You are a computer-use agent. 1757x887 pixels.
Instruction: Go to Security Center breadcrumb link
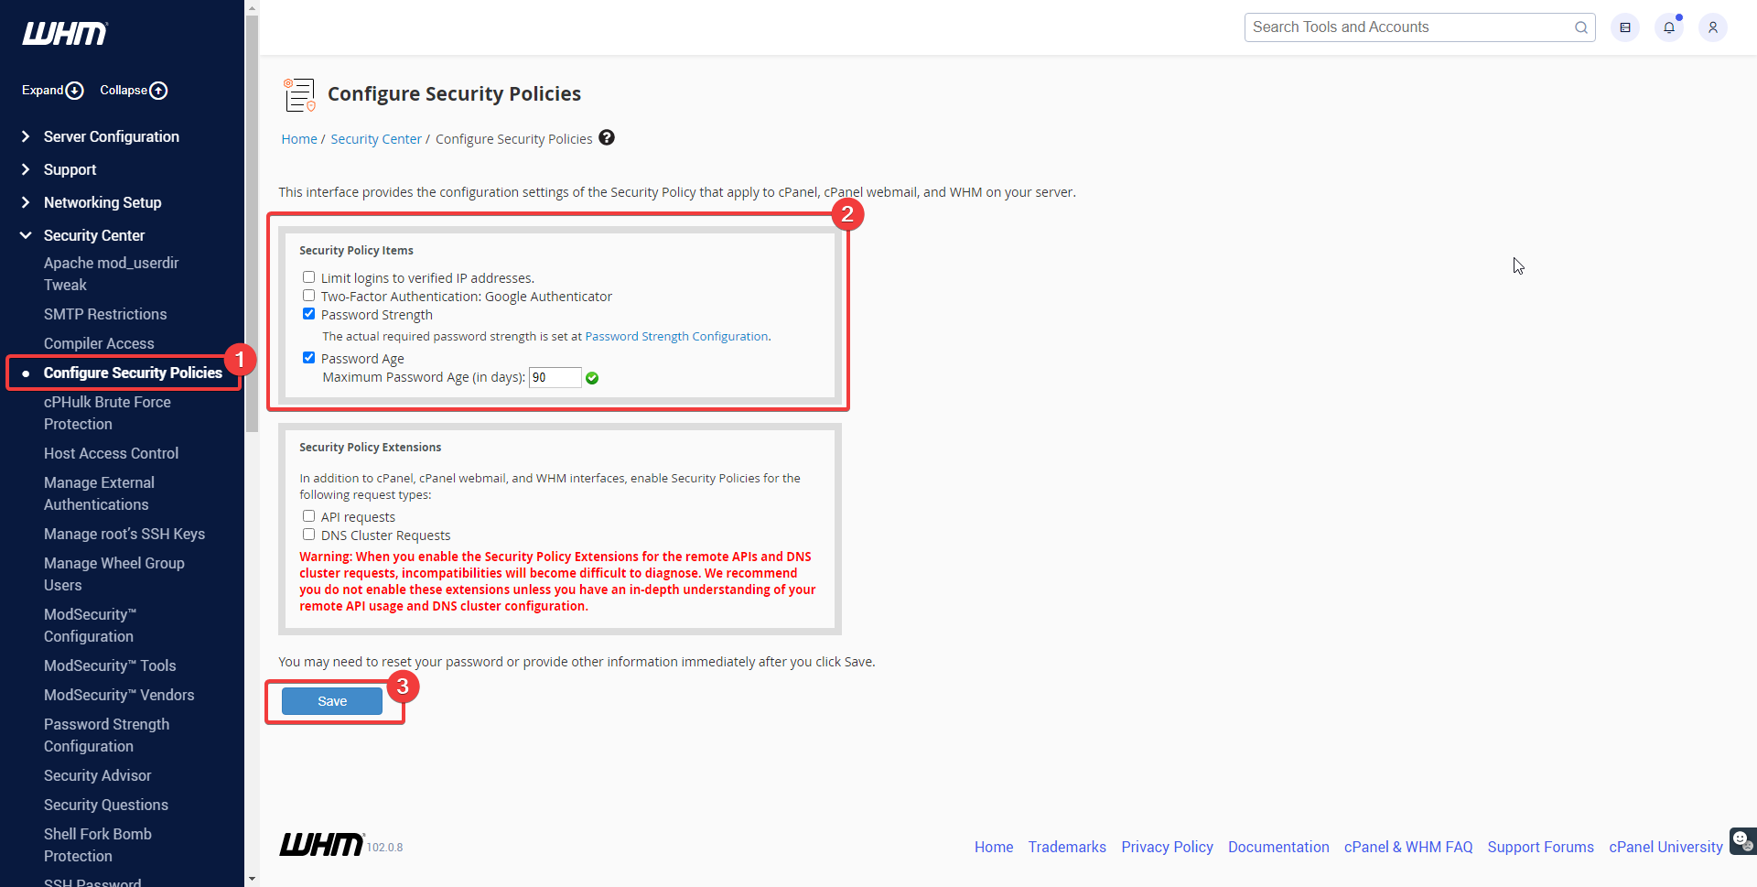(376, 139)
